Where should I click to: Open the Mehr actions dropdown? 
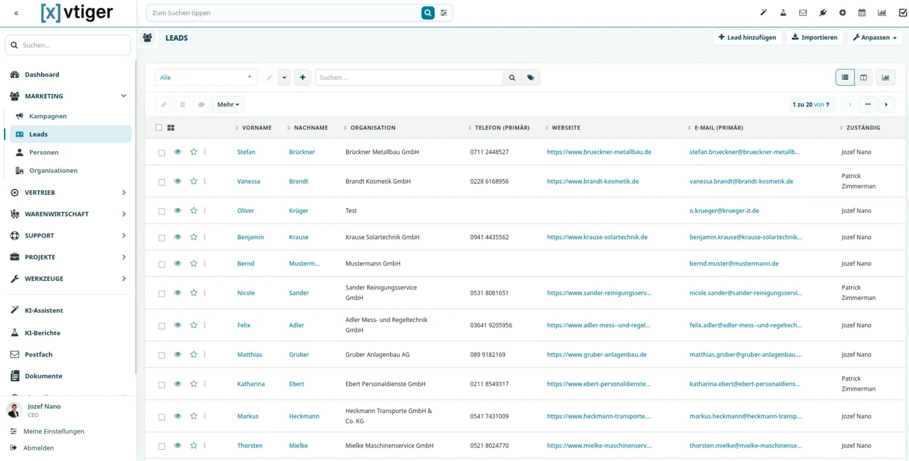tap(228, 105)
